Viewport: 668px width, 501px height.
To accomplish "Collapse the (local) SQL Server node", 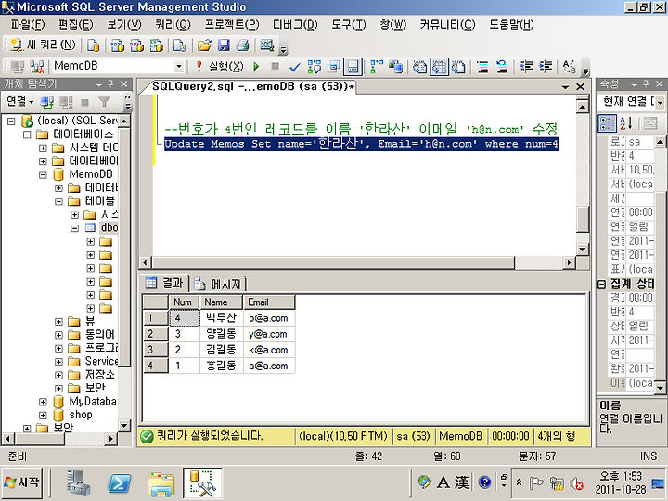I will click(x=11, y=122).
